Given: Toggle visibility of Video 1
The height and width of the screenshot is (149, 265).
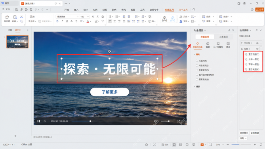Looking at the screenshot, I should [x=257, y=49].
